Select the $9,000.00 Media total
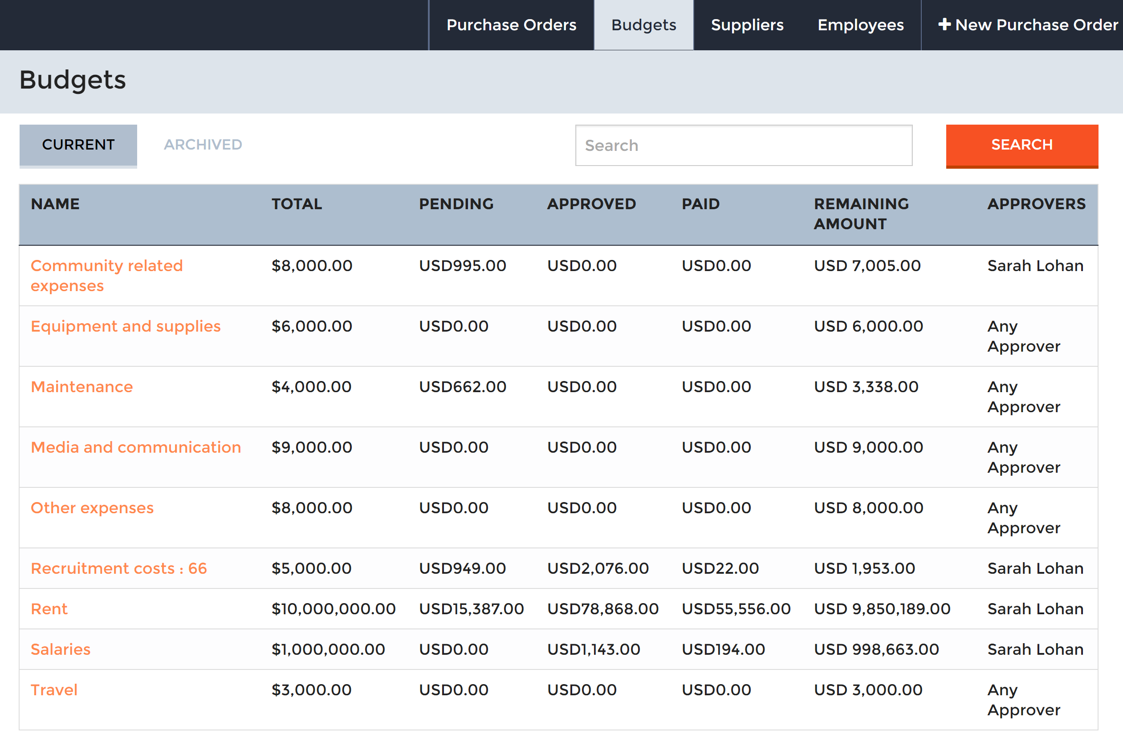 pos(312,447)
